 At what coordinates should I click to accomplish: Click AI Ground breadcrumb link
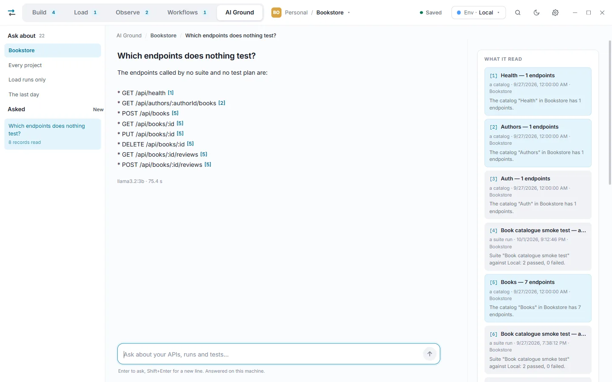[x=129, y=36]
